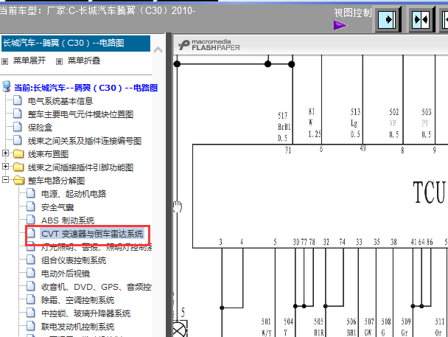Select 线束之间插接插件引脚功能图 folder label
This screenshot has height=337, width=448.
[80, 167]
